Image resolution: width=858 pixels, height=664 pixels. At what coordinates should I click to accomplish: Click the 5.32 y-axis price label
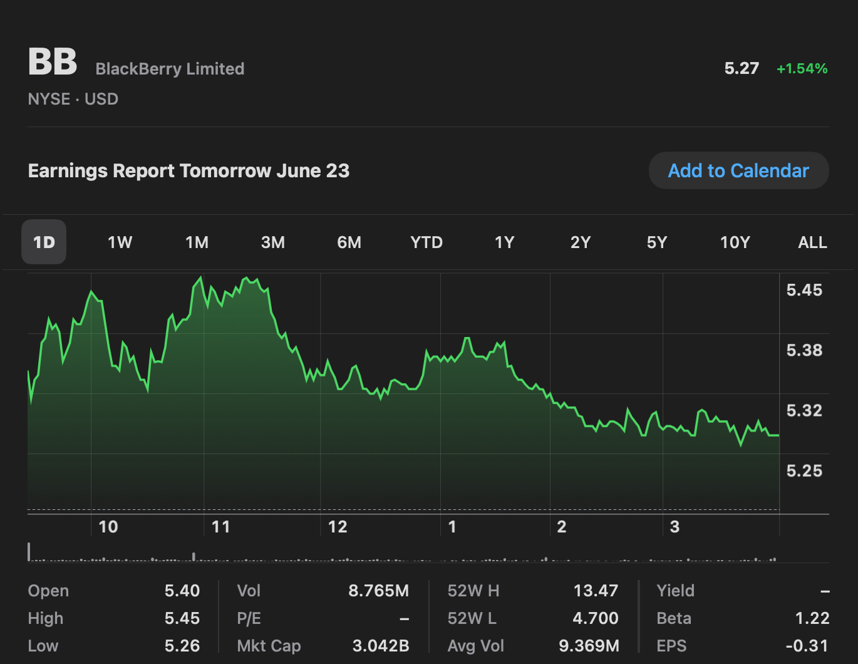804,410
